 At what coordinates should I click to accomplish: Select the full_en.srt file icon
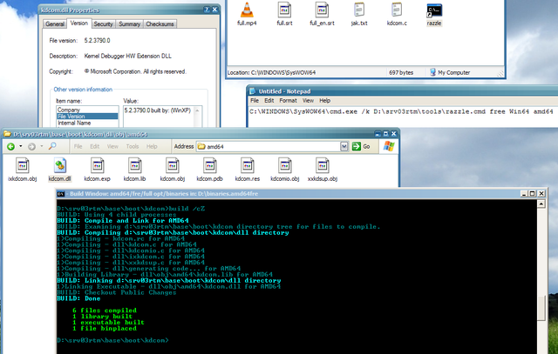tap(322, 10)
